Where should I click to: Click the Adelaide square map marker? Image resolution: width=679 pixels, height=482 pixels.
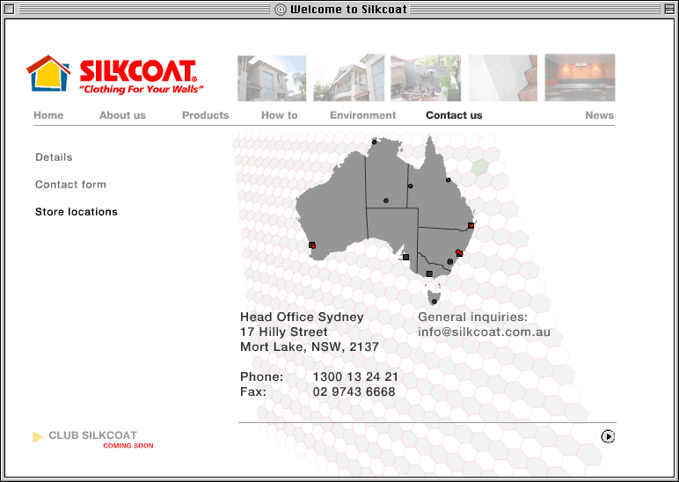405,258
